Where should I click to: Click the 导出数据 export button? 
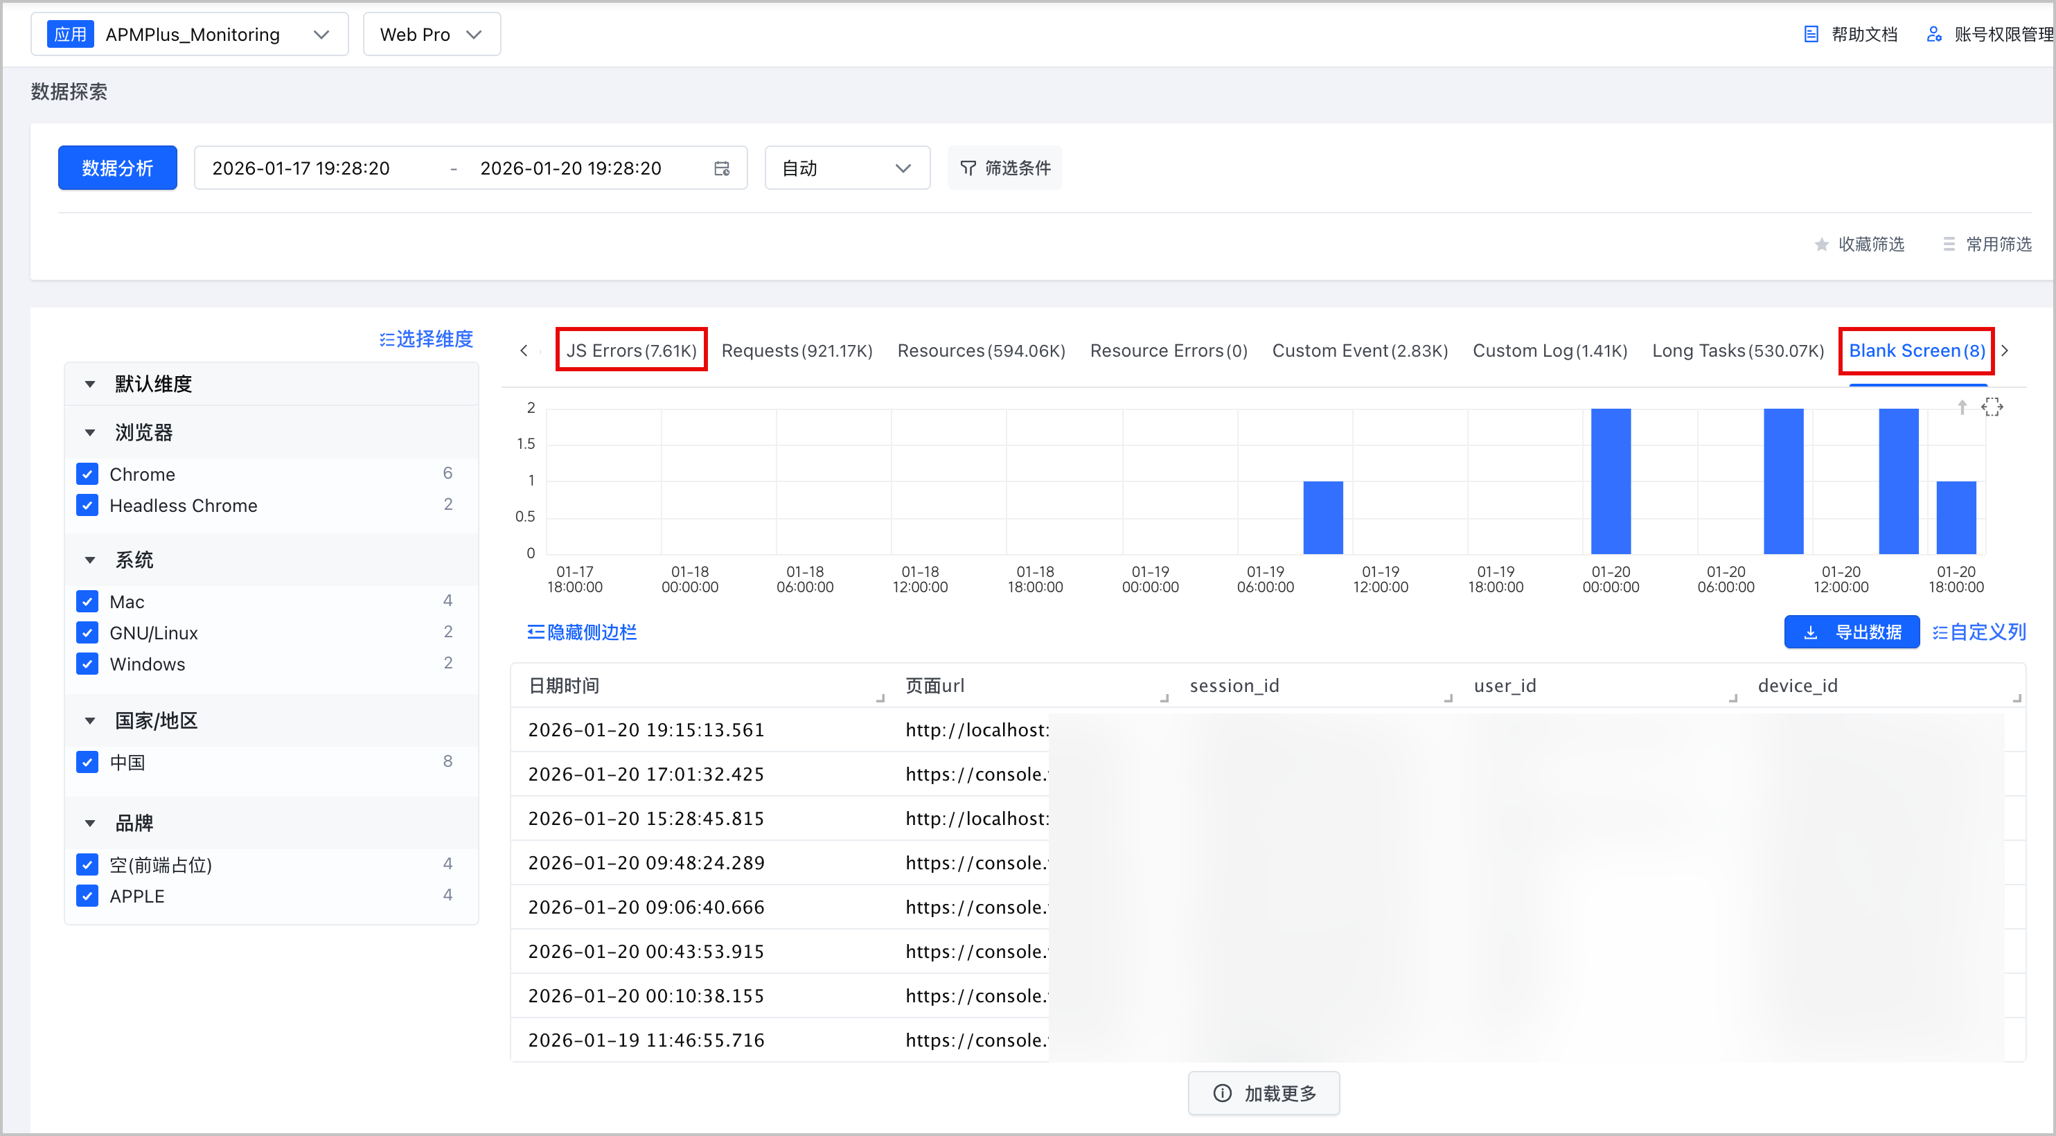point(1852,632)
